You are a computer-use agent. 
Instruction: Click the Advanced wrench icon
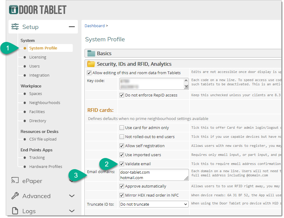coord(15,196)
